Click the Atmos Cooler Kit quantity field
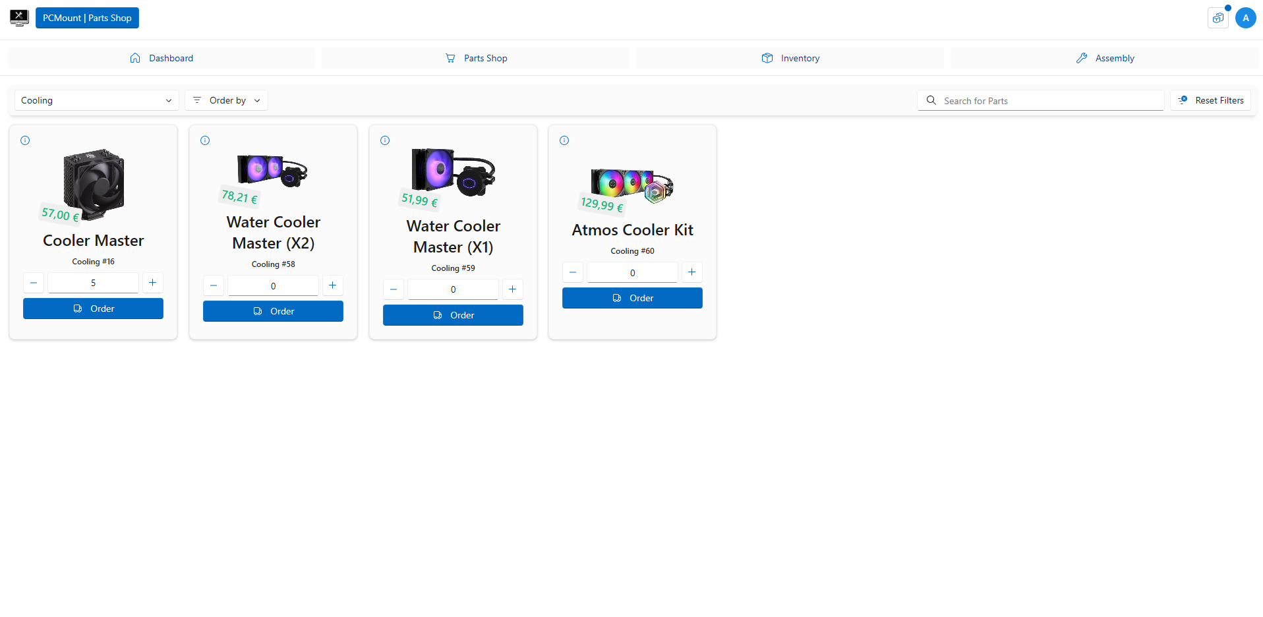This screenshot has width=1263, height=617. point(632,272)
